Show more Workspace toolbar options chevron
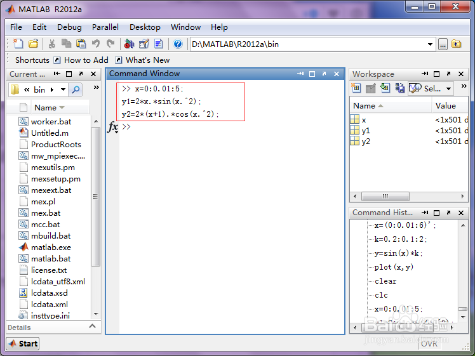 coord(464,86)
